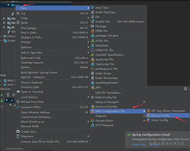Click the OpenAPI Specification icon

tap(93, 55)
